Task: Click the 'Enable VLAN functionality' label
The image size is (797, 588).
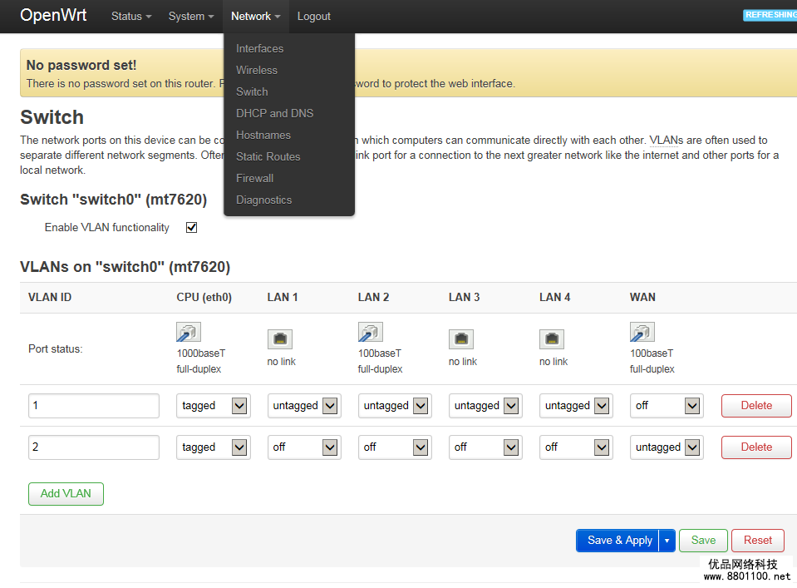Action: [106, 228]
